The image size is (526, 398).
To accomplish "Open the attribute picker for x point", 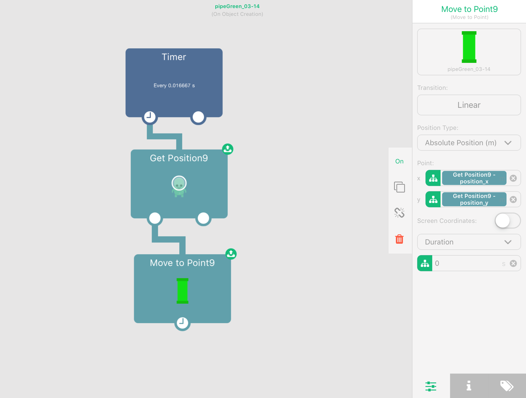I will pyautogui.click(x=433, y=178).
